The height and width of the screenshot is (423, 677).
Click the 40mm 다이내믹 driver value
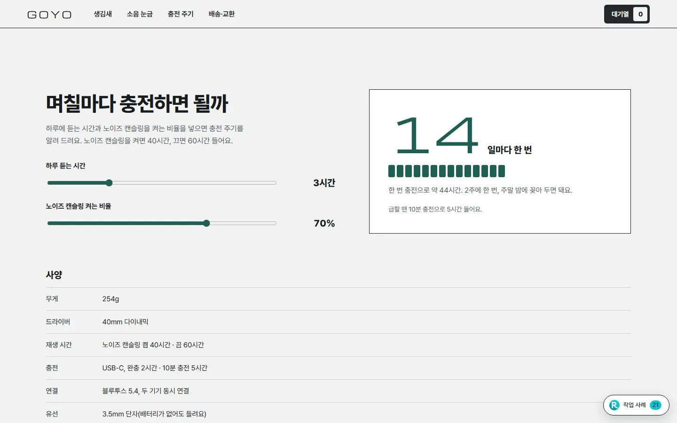tap(126, 322)
